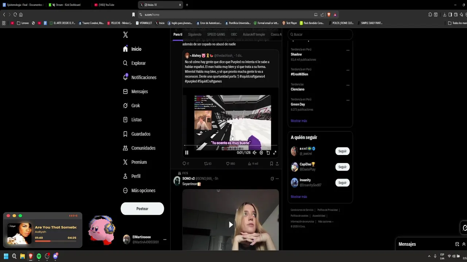Open Grok in sidebar
The height and width of the screenshot is (262, 467).
[x=131, y=106]
